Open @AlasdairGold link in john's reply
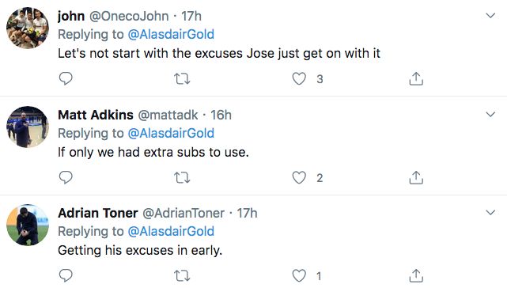This screenshot has height=288, width=507. (171, 34)
